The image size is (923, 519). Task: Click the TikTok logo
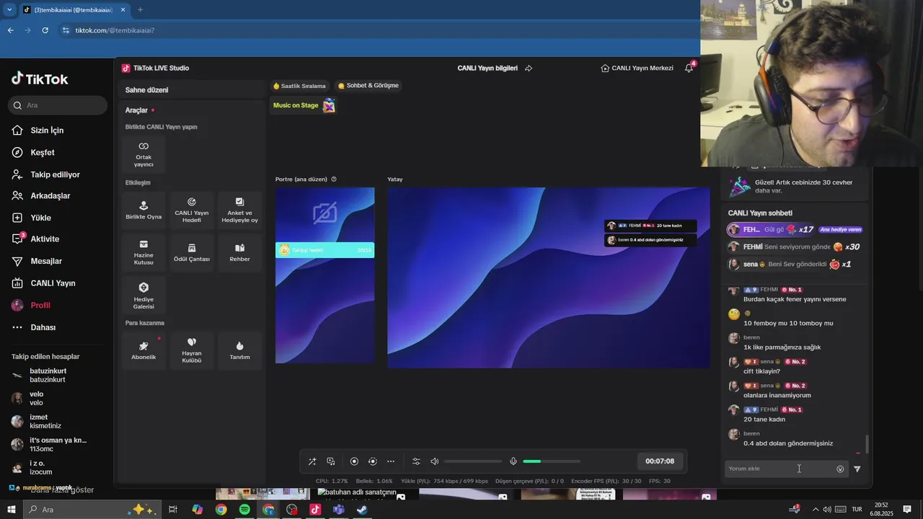coord(40,79)
